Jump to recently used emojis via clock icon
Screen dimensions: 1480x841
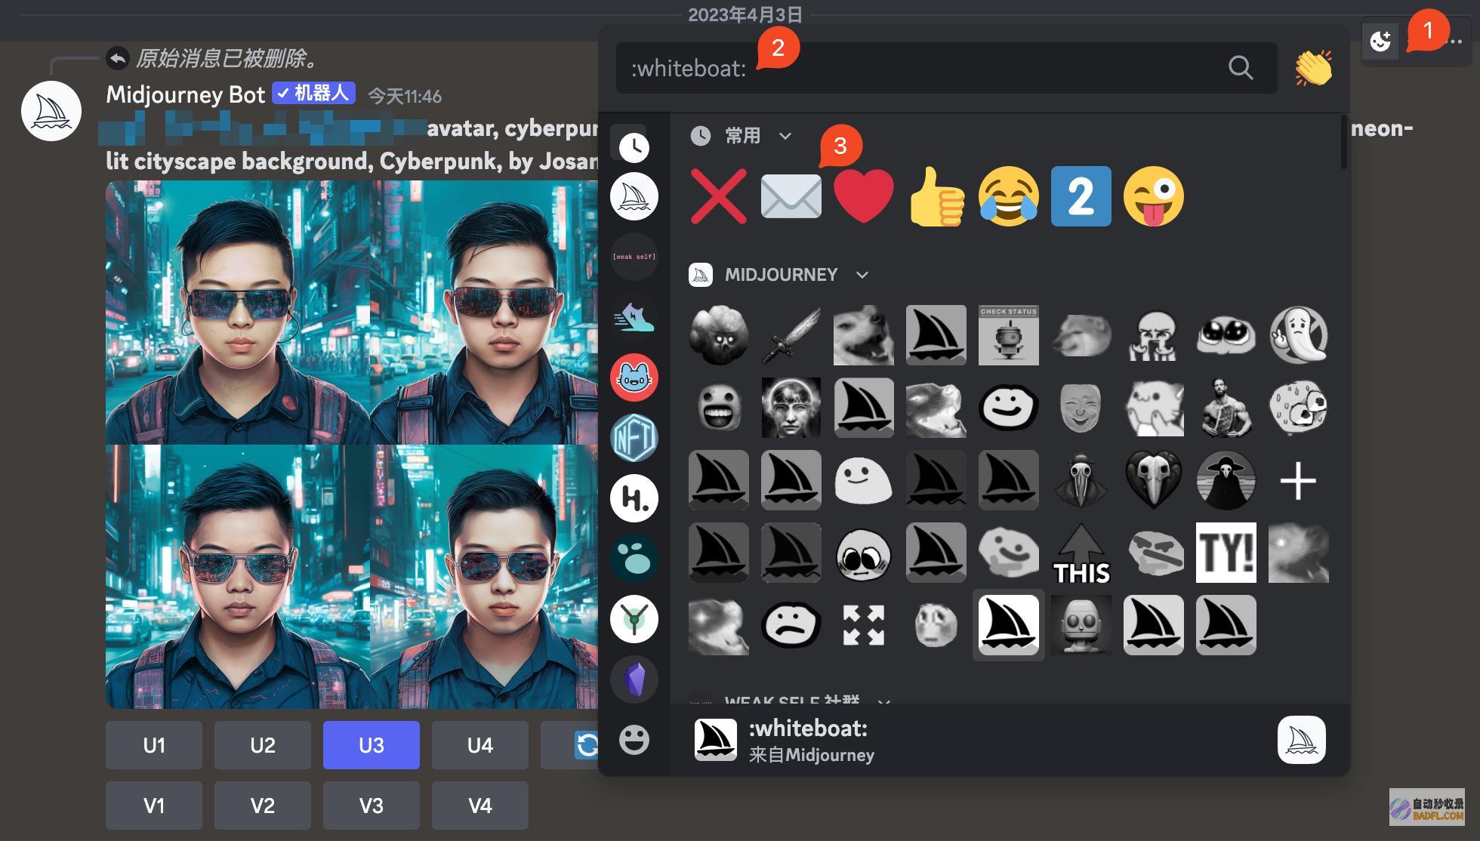point(634,146)
